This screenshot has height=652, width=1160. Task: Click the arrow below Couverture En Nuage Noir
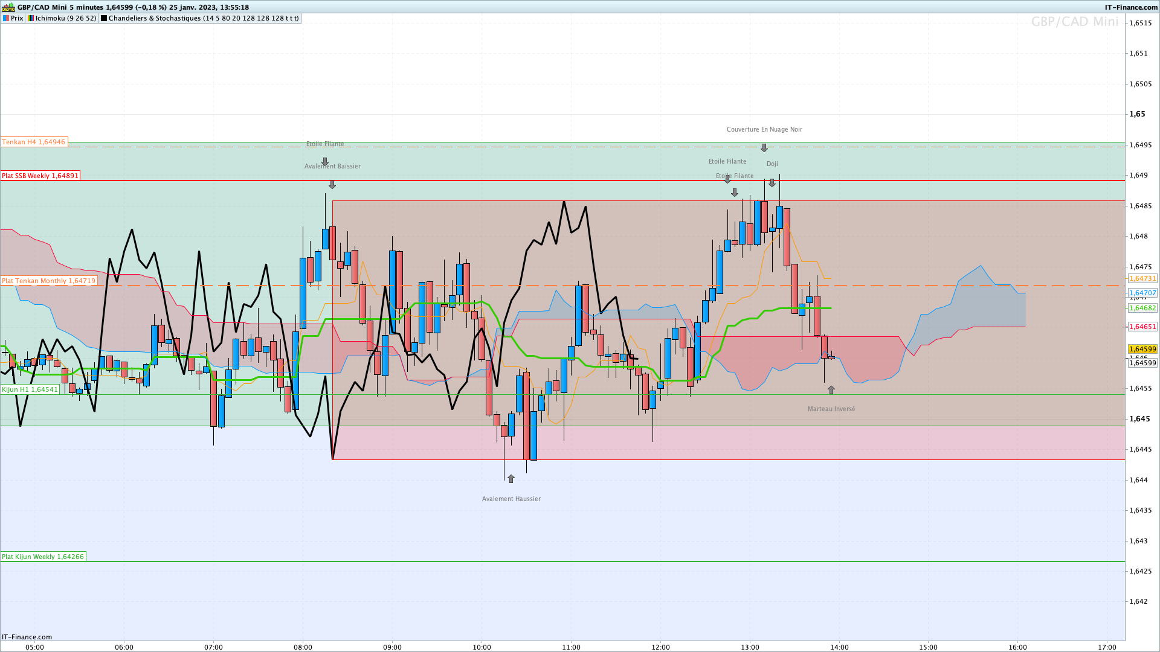[764, 148]
